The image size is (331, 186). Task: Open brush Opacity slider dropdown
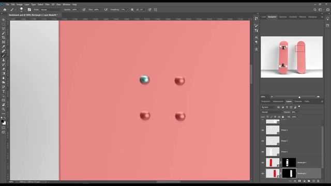coord(79,10)
